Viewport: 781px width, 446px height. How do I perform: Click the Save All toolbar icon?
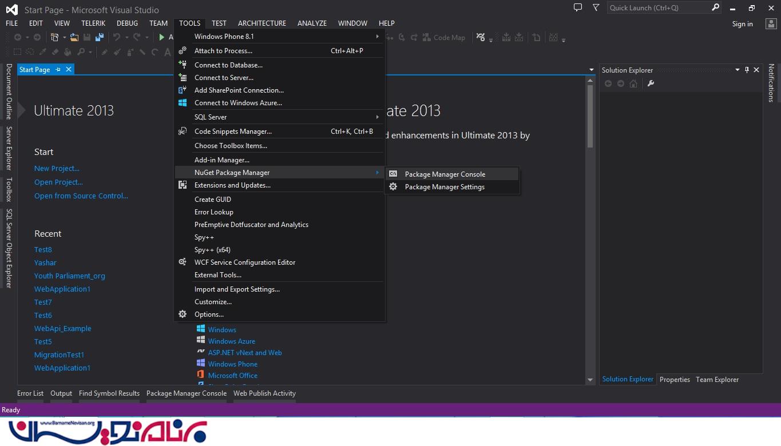tap(100, 37)
